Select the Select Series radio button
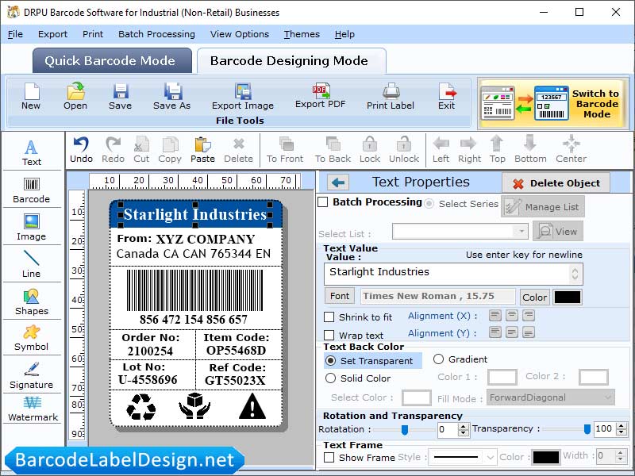 click(429, 204)
